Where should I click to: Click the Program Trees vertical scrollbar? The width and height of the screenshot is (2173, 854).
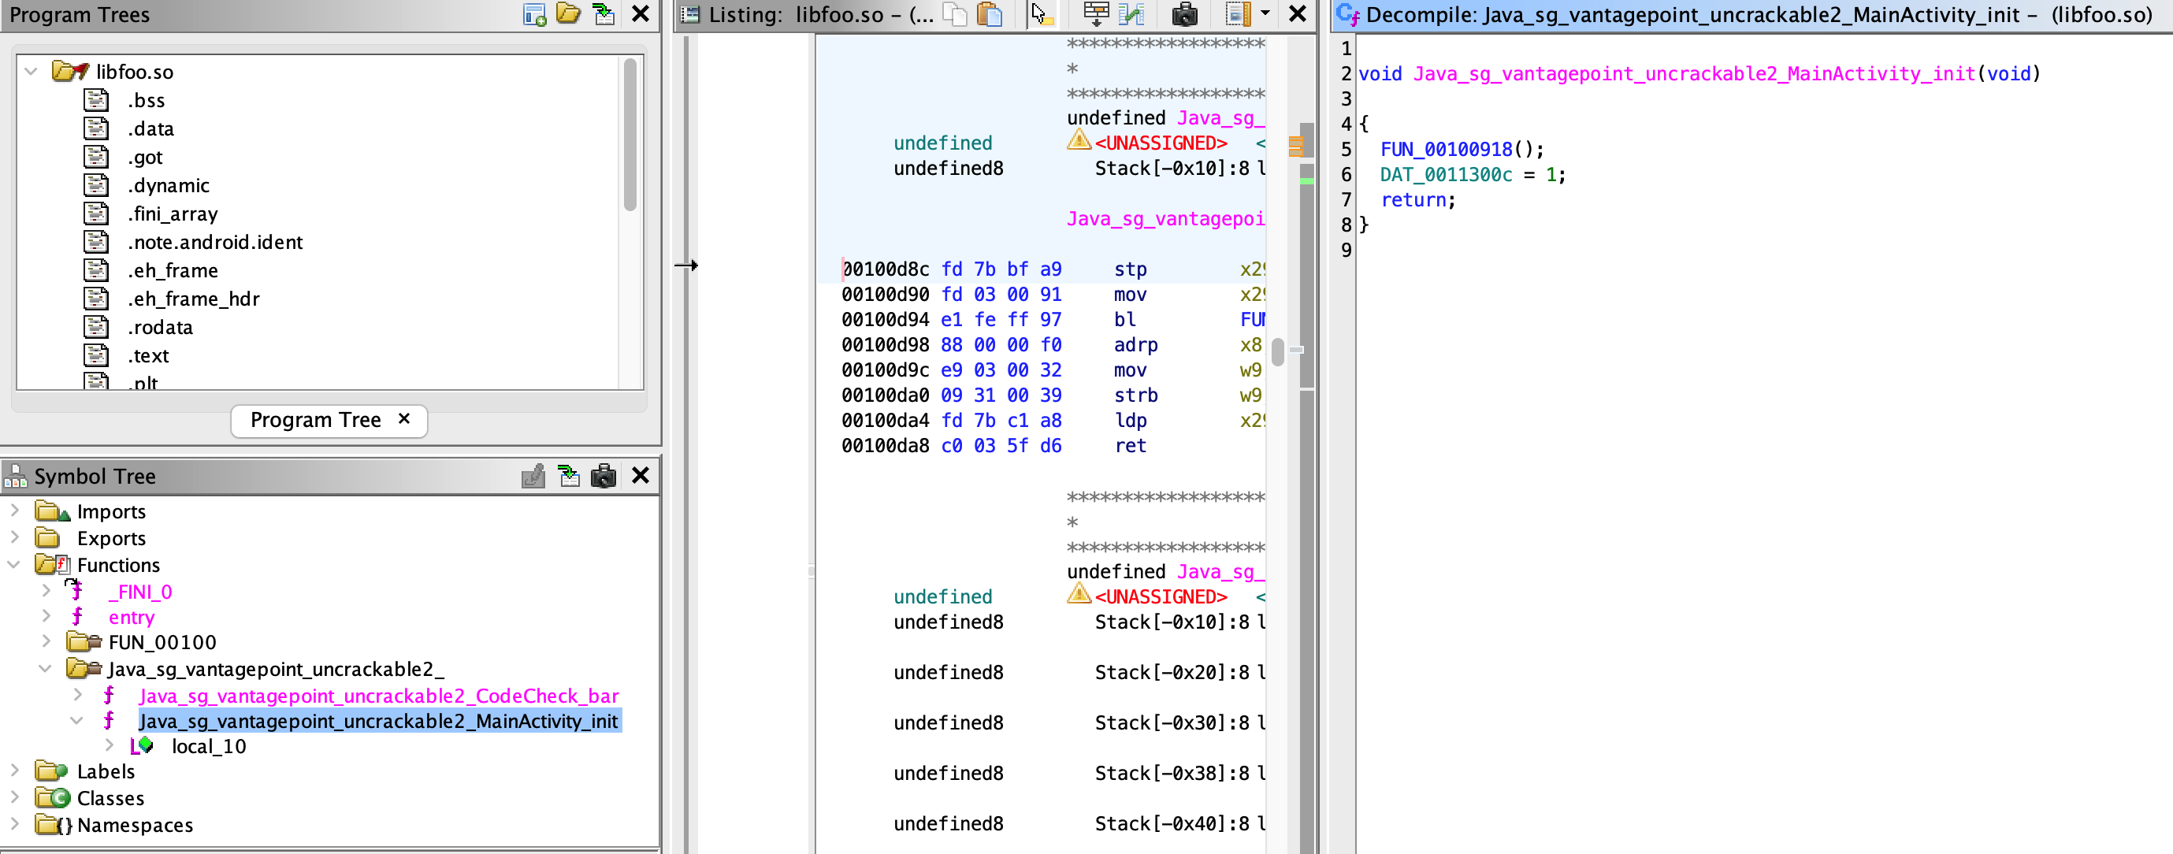pos(630,135)
